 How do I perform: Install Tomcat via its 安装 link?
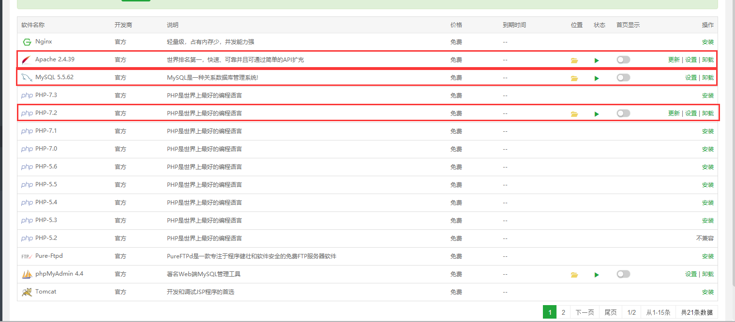pos(708,292)
